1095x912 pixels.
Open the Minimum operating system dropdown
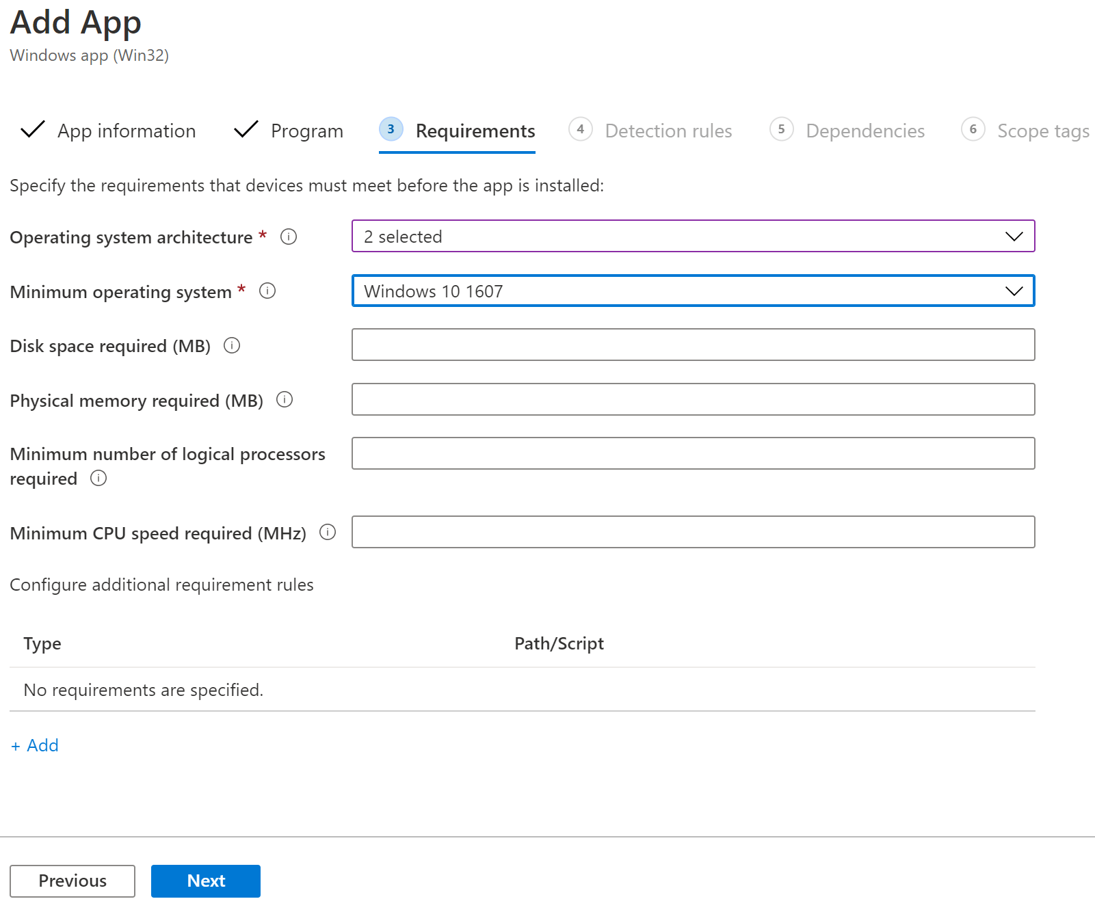693,291
